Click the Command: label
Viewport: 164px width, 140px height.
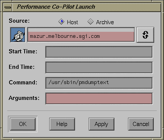point(23,82)
